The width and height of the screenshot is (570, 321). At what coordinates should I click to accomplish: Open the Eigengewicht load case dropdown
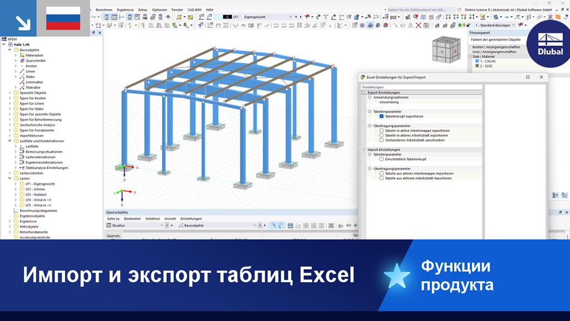click(x=291, y=17)
